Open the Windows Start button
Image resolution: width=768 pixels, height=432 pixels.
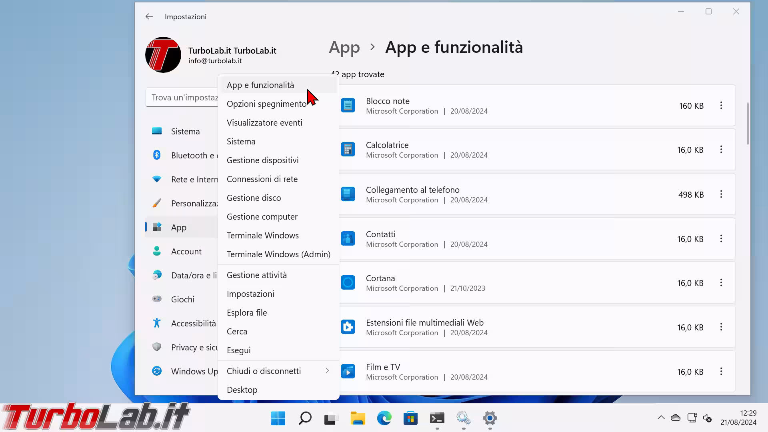(x=278, y=418)
